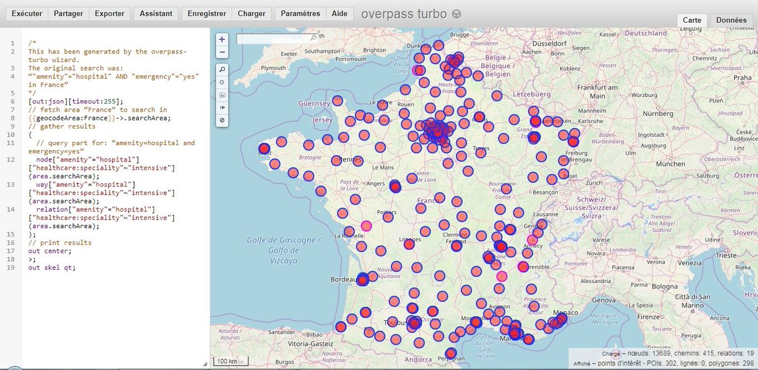Zoom in on the map
Screen dimensions: 758x370
pos(222,39)
